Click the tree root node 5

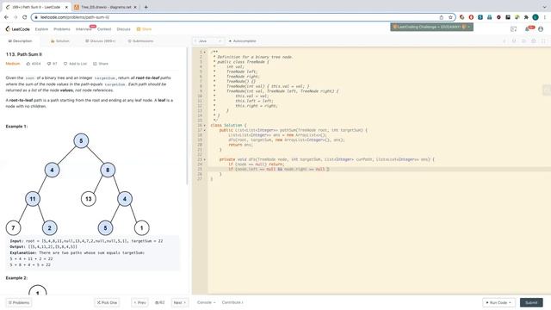coord(81,141)
